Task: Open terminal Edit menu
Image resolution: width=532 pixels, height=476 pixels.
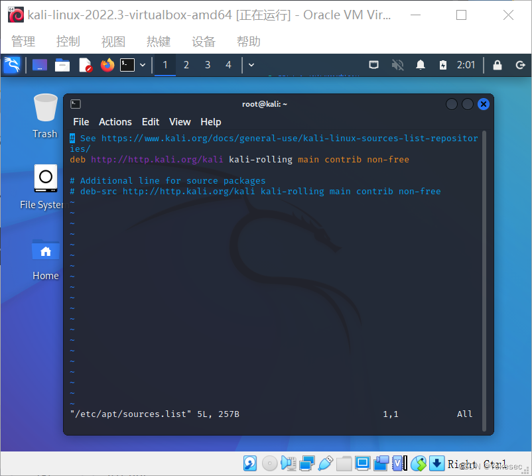Action: pos(151,122)
